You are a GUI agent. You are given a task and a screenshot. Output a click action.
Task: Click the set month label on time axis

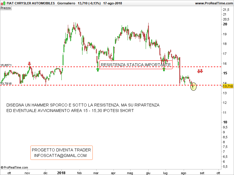(202, 173)
